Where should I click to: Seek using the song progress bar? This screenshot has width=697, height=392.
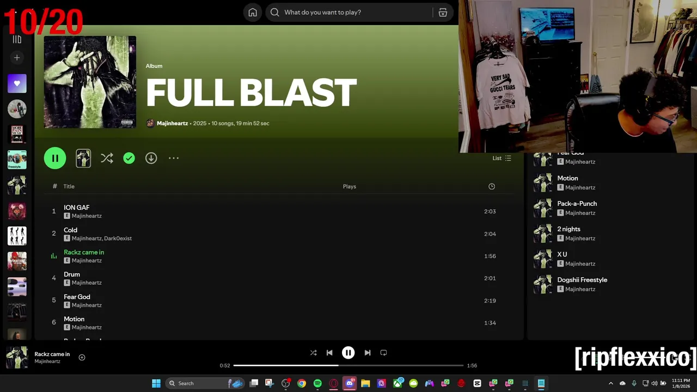[348, 365]
